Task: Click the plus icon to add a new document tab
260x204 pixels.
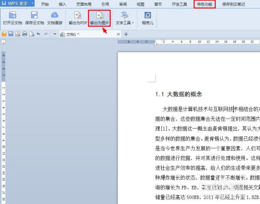Action: (x=126, y=34)
